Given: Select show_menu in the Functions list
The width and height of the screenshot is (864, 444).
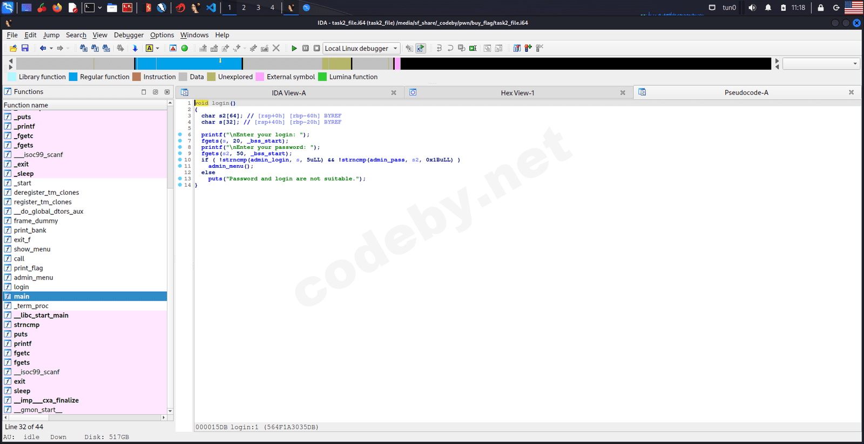Looking at the screenshot, I should tap(85, 249).
